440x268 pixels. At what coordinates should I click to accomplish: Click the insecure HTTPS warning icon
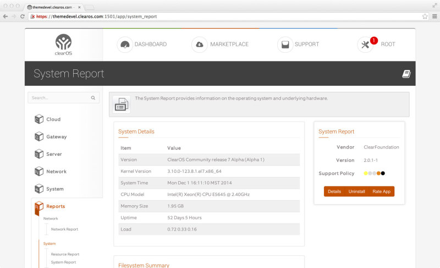33,17
